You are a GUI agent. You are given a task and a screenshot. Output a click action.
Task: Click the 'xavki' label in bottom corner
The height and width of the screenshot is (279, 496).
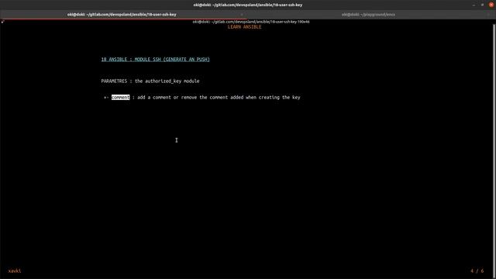coord(15,271)
